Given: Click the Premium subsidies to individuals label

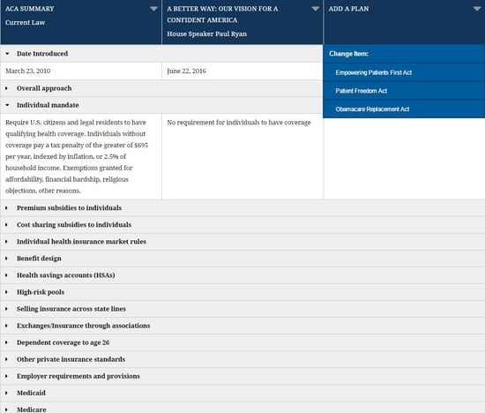Looking at the screenshot, I should (69, 207).
